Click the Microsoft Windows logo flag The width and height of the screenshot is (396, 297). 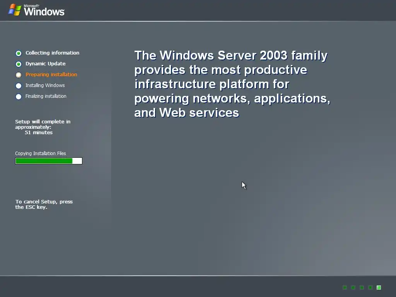(15, 10)
